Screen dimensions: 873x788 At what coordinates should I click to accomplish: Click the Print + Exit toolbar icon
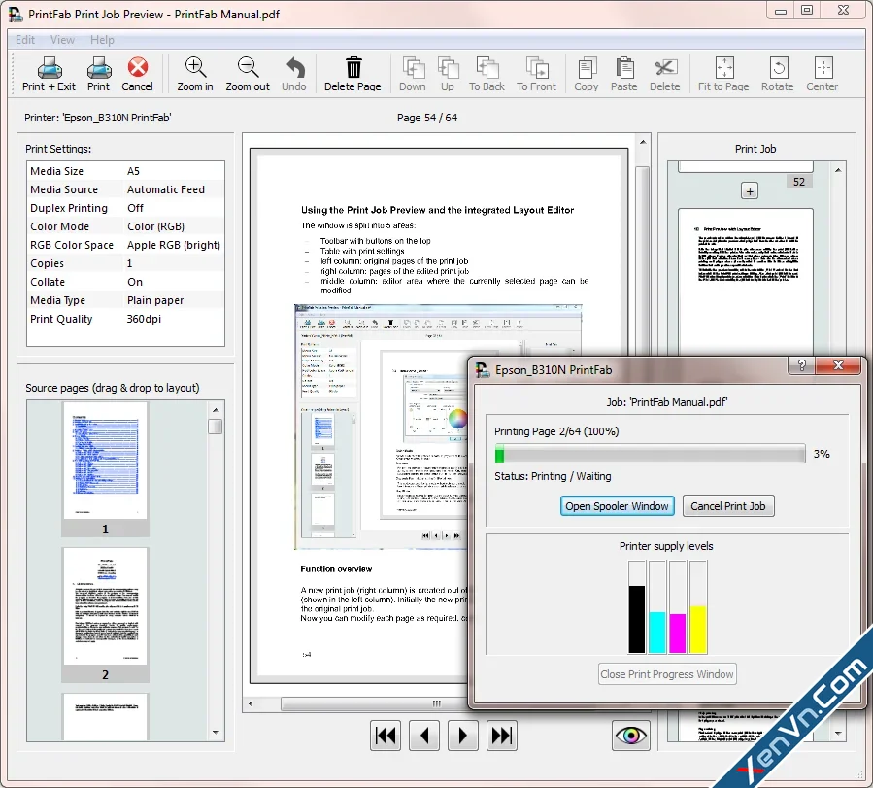49,74
